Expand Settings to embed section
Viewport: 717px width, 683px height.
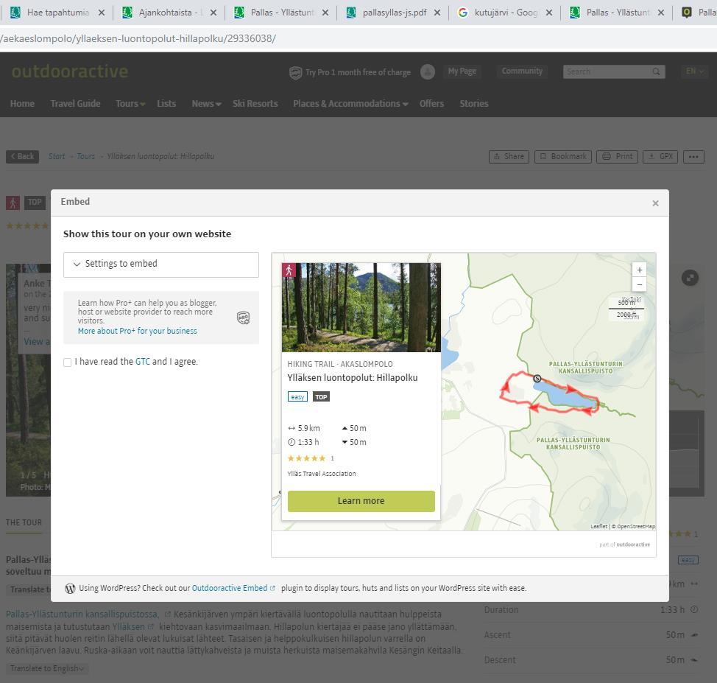click(x=161, y=264)
